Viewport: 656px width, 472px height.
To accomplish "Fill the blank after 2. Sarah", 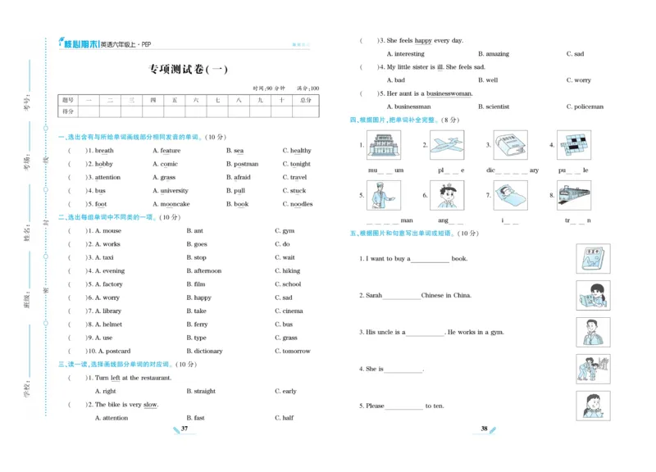I will pos(402,296).
